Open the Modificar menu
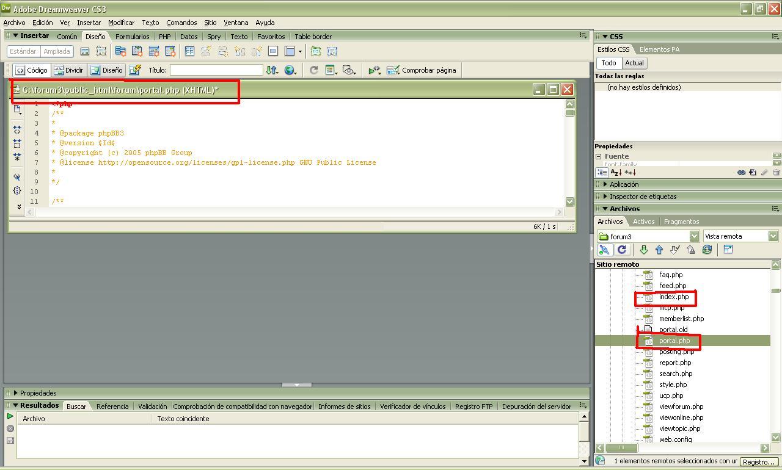The width and height of the screenshot is (782, 470). point(121,23)
